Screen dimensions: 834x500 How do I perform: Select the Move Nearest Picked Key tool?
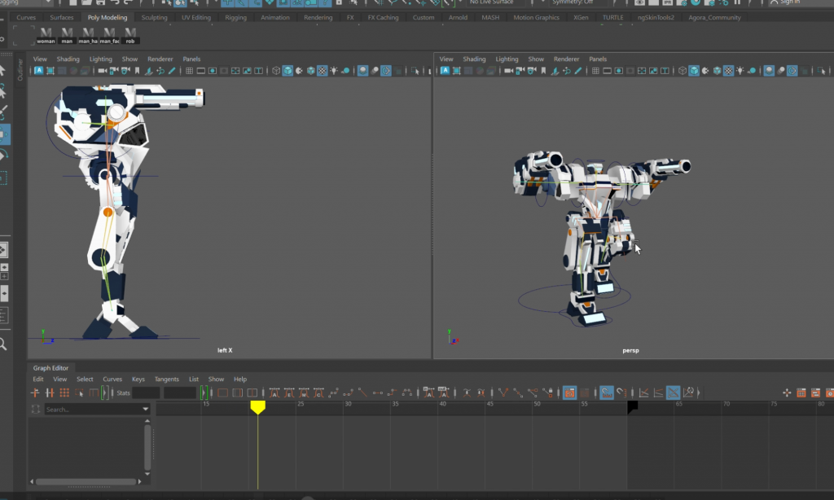click(x=35, y=393)
